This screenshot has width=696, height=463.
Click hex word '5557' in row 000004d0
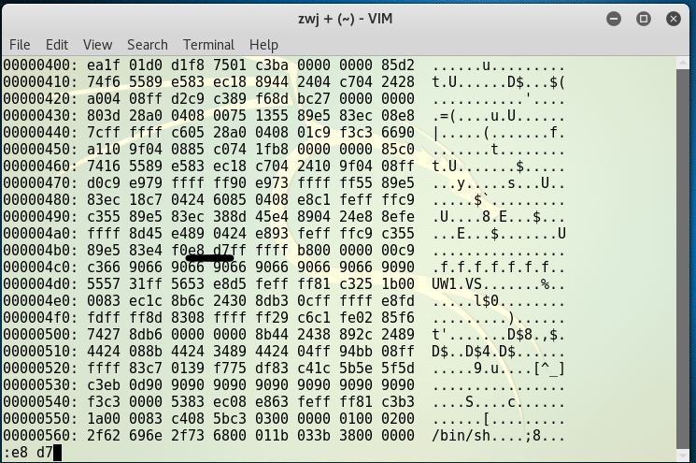click(x=104, y=284)
